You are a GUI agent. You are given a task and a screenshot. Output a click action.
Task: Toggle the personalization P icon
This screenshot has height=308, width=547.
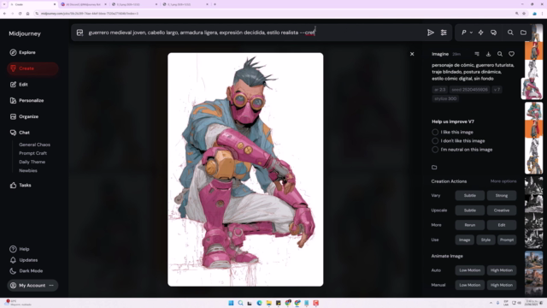pos(464,33)
